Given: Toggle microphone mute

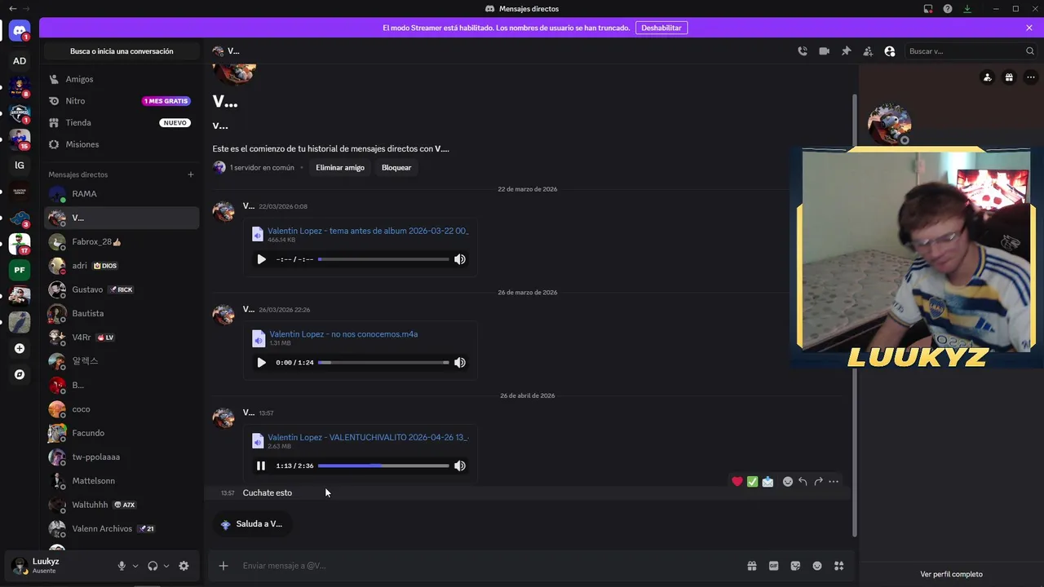Looking at the screenshot, I should pos(122,566).
